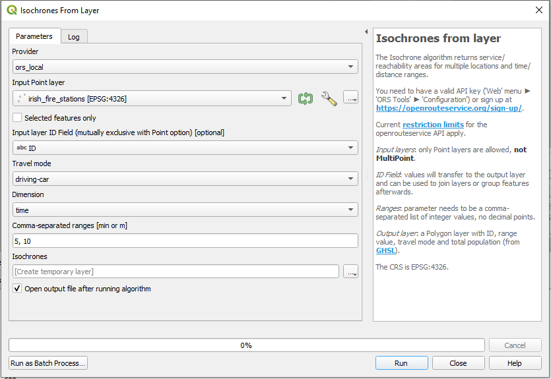Uncheck Open output file after running algorithm
Screen dimensions: 551x379
pyautogui.click(x=17, y=289)
